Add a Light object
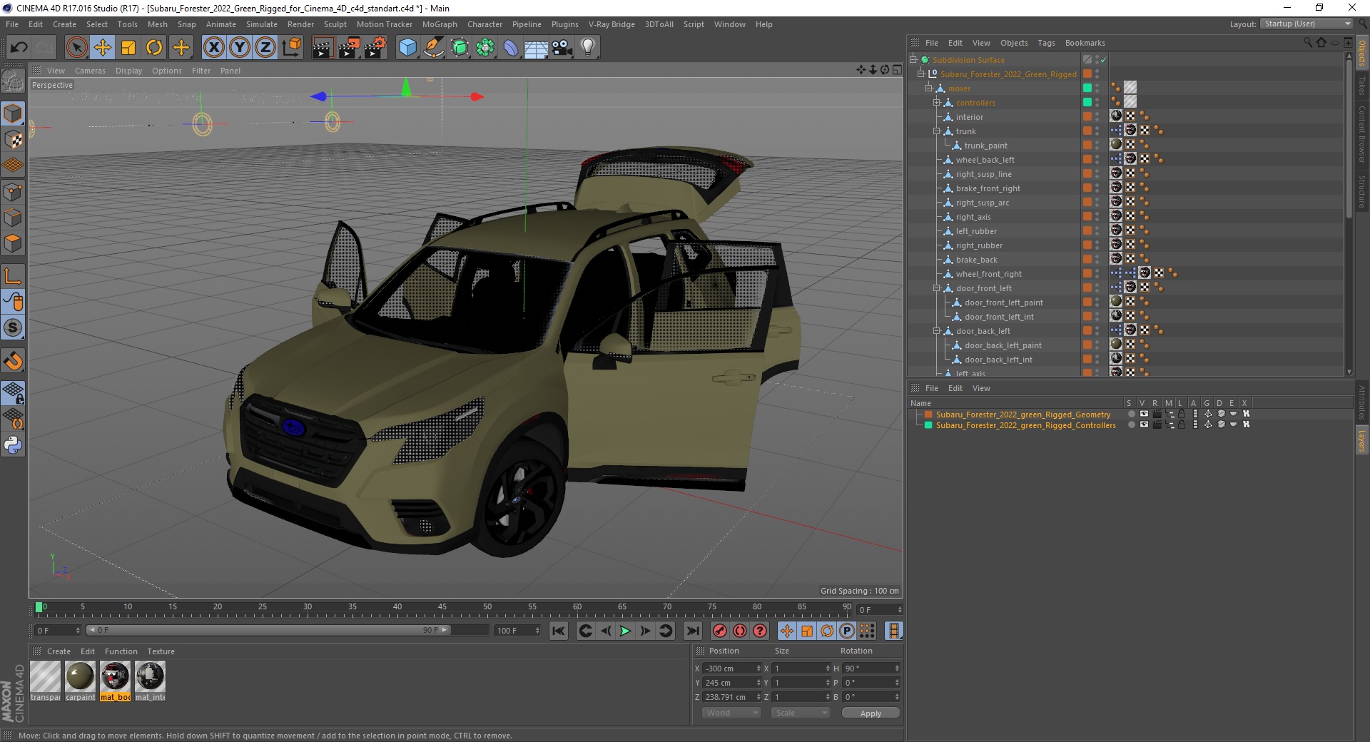Viewport: 1370px width, 742px height. (x=588, y=48)
